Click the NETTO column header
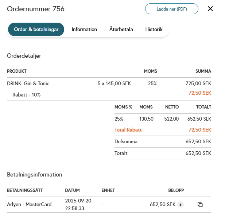This screenshot has height=220, width=229. point(172,107)
